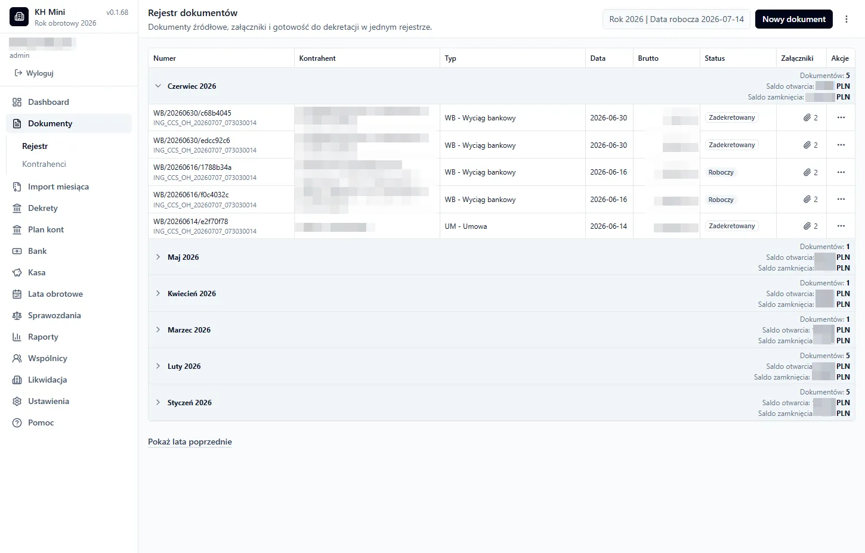Click the Załączniki column header
The width and height of the screenshot is (865, 553).
(x=797, y=58)
